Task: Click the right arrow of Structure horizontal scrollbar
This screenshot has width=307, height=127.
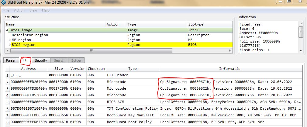Action: [230, 50]
